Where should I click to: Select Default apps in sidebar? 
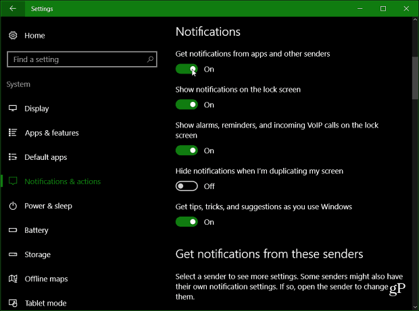coord(46,157)
